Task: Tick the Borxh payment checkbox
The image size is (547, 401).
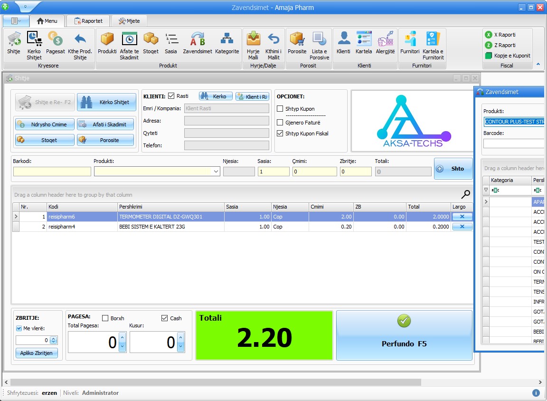Action: [x=105, y=318]
